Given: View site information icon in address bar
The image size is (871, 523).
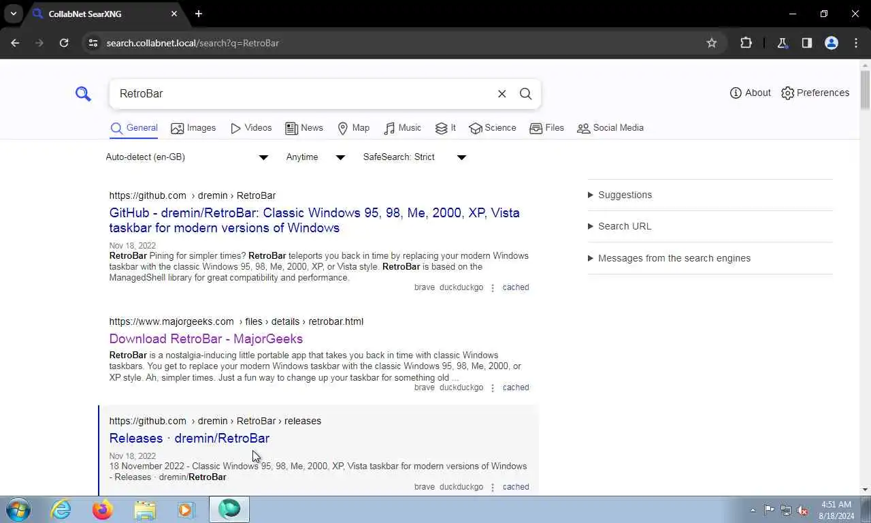Looking at the screenshot, I should pos(93,43).
